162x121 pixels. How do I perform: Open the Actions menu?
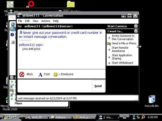point(46,21)
